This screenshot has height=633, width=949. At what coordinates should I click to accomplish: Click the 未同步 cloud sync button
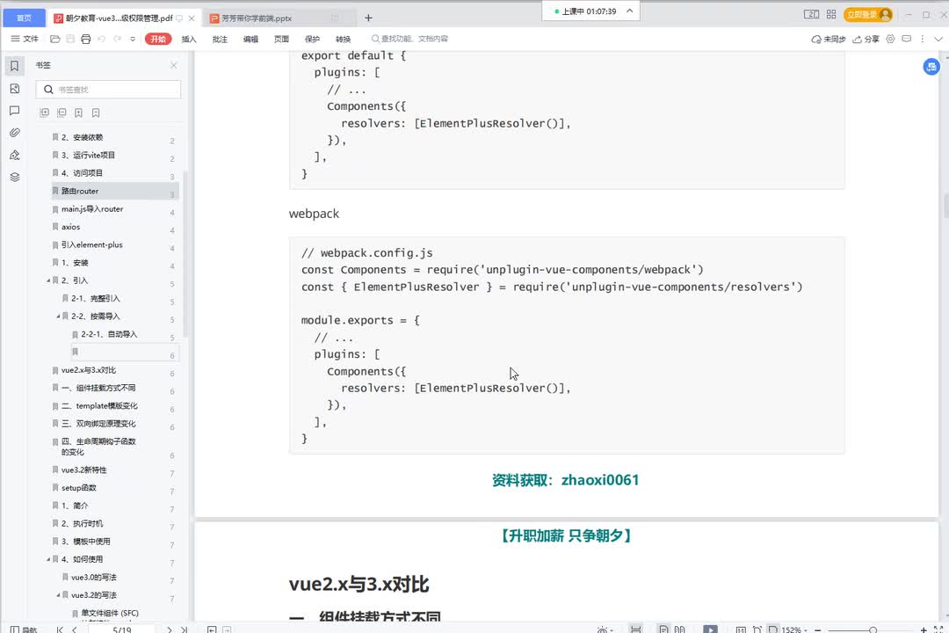tap(828, 39)
